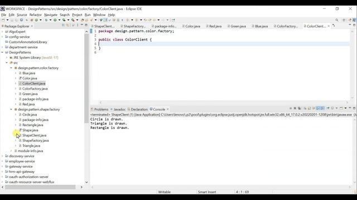Click the Debug bug icon in toolbar
This screenshot has height=200, width=357.
[46, 20]
